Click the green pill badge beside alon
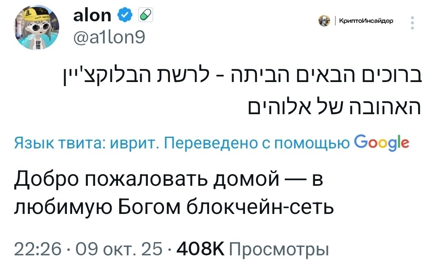The width and height of the screenshot is (435, 267). point(144,16)
